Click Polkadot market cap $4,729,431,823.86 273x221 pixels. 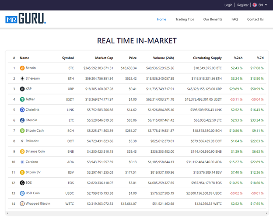(x=100, y=141)
